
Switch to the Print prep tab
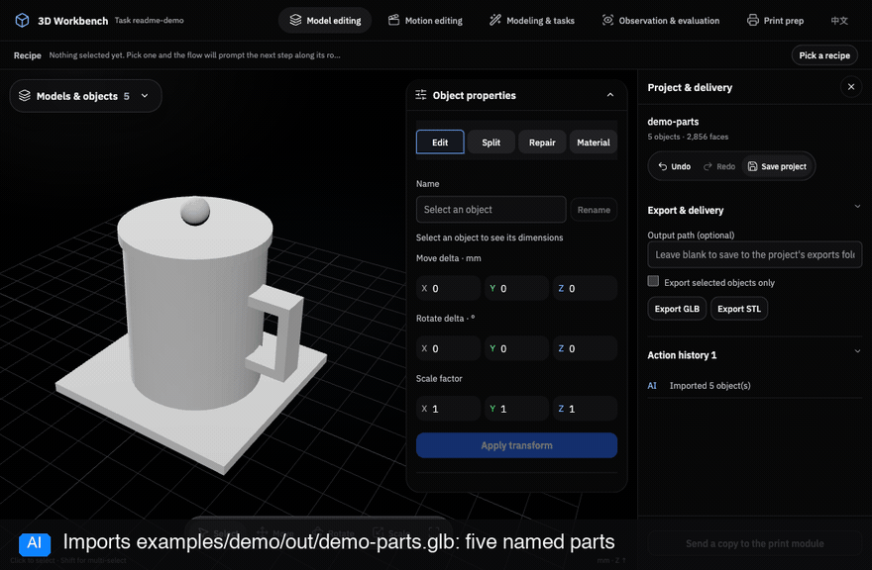coord(775,21)
